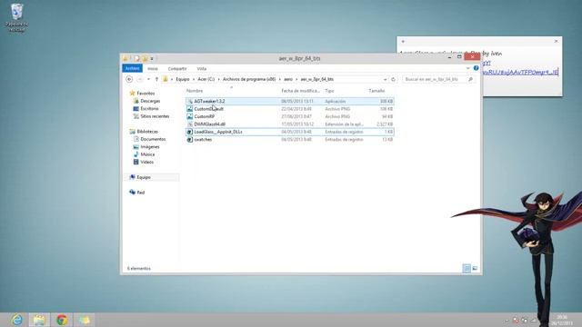Open the address bar history dropdown
This screenshot has height=327, width=582.
tap(385, 79)
